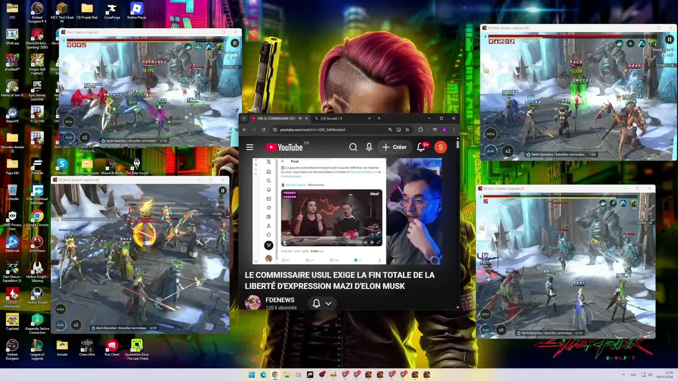Toggle Auto in bottom-right Raid window
Viewport: 678px width, 381px height.
coord(485,330)
